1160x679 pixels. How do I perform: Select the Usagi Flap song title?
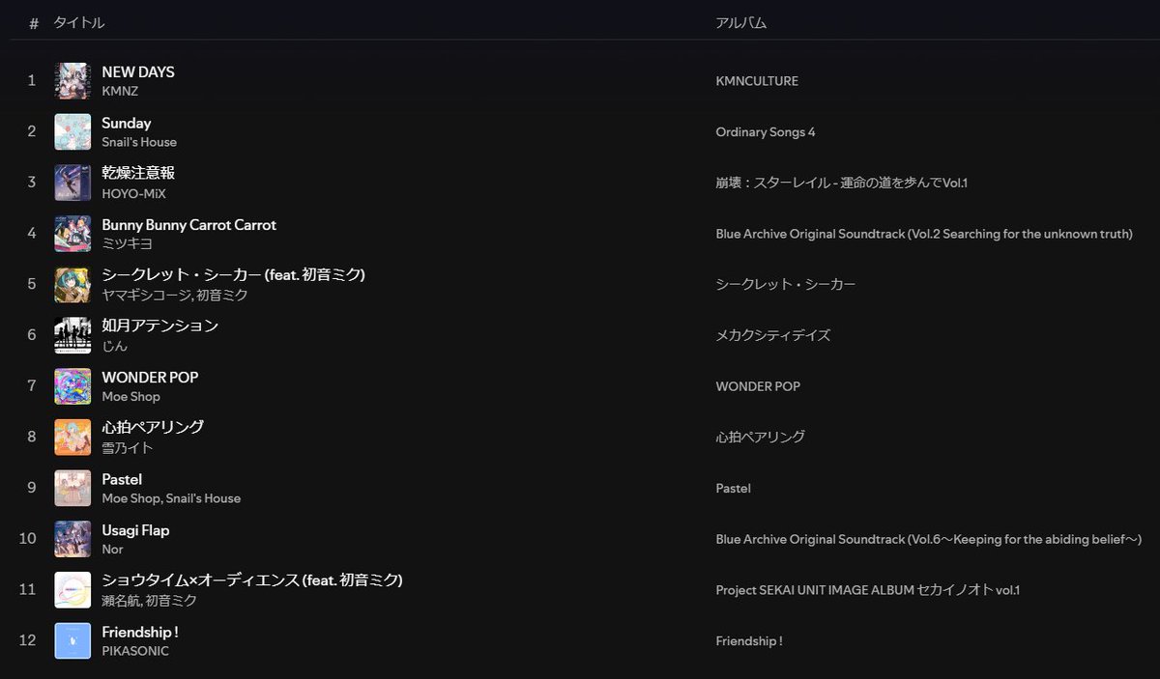(x=135, y=530)
